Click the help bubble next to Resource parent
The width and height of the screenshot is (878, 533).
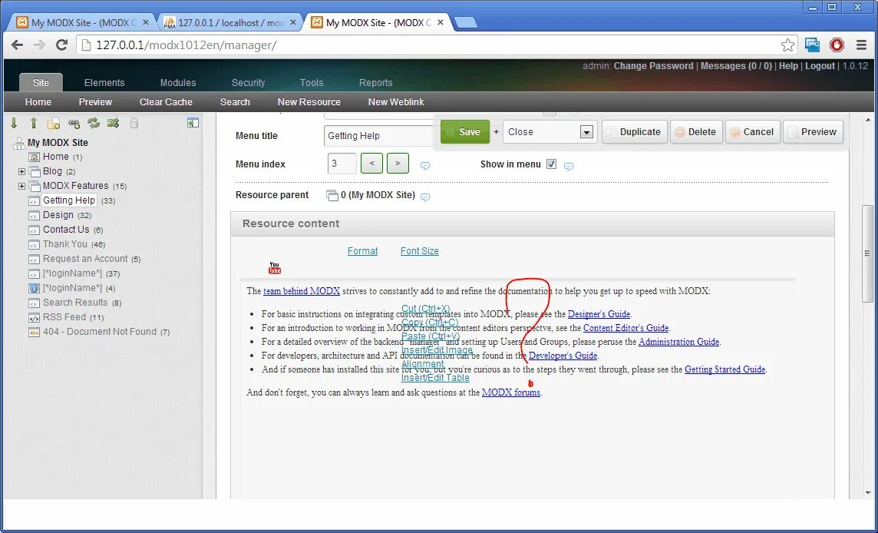[x=425, y=197]
